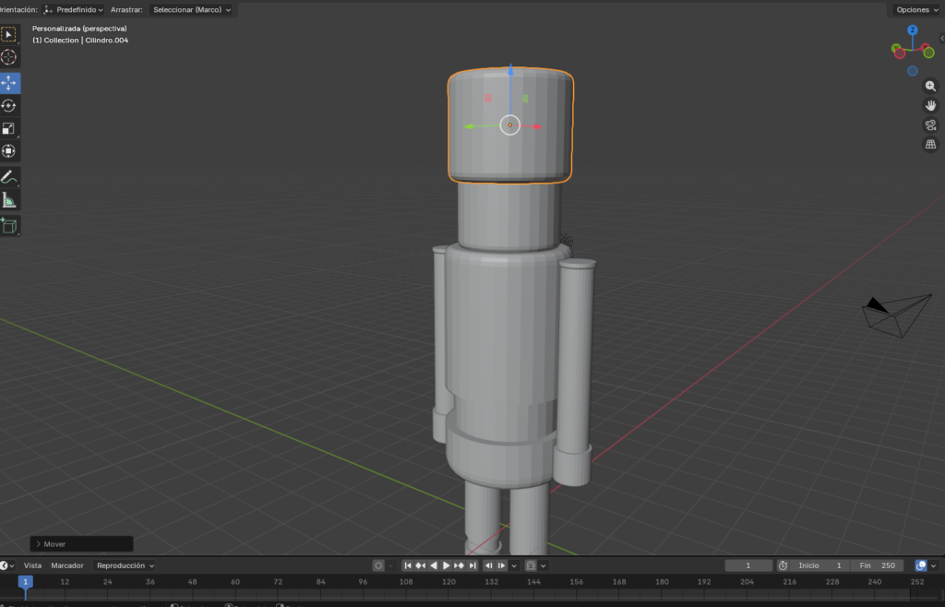The height and width of the screenshot is (607, 945).
Task: Select the Box Select tool
Action: click(x=9, y=35)
